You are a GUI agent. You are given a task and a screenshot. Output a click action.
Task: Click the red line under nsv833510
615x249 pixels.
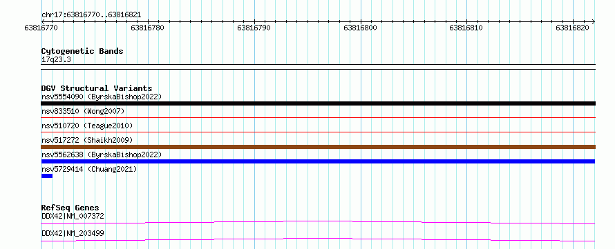pos(318,117)
